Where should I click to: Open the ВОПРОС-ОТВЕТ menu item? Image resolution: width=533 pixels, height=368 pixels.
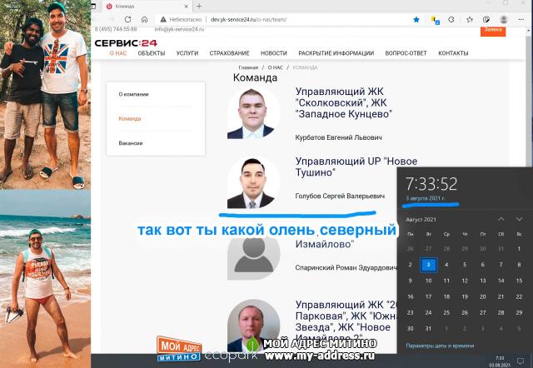[406, 53]
